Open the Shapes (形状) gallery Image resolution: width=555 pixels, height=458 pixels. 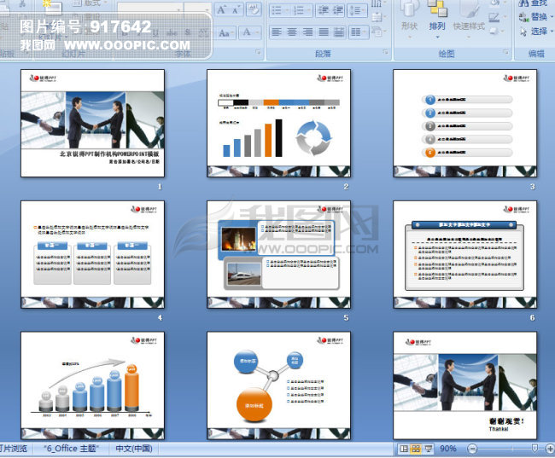[x=409, y=17]
